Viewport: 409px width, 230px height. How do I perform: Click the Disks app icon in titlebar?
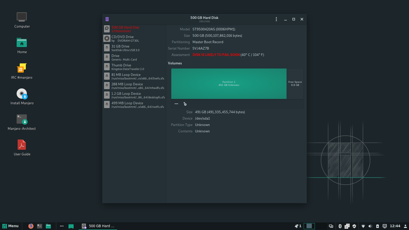point(107,19)
